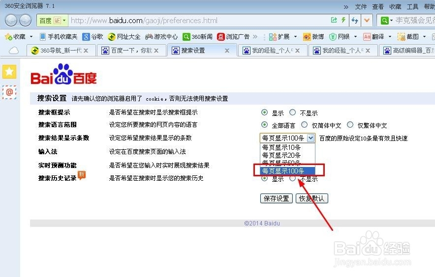Click the sidebar yellow star favorites icon
Viewport: 435px width, 277px height.
9,72
